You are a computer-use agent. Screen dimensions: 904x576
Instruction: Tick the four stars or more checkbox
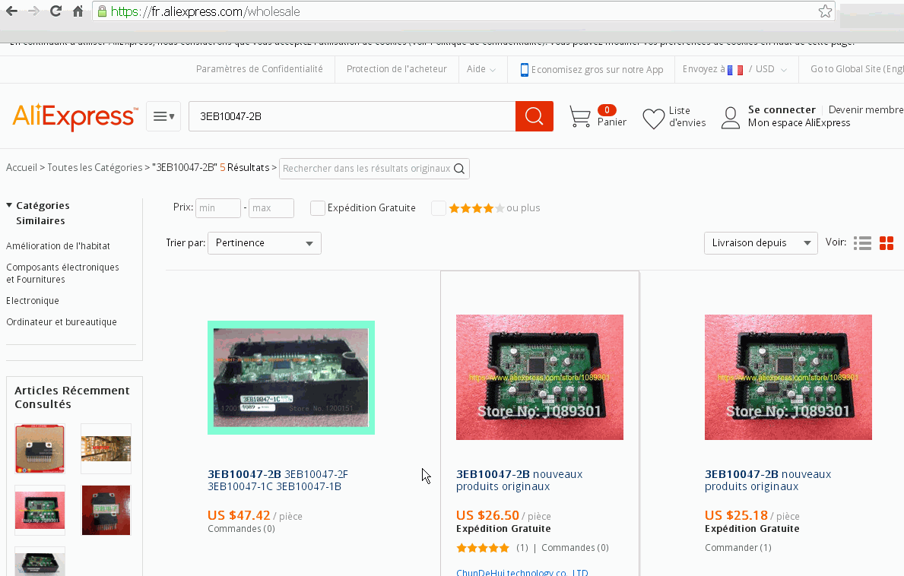click(438, 208)
